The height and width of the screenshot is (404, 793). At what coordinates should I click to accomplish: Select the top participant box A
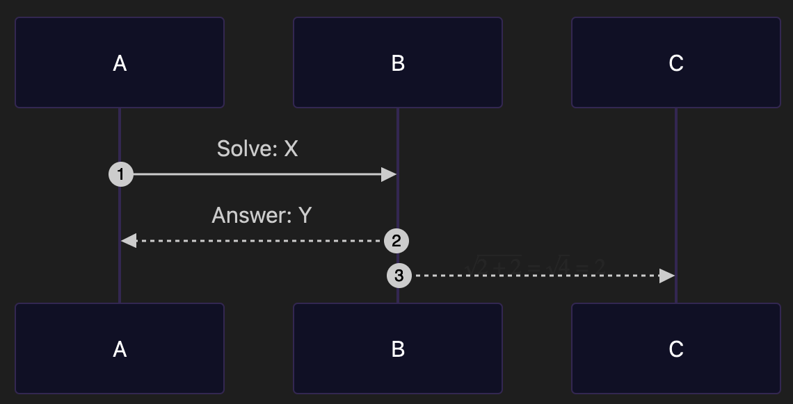click(120, 62)
